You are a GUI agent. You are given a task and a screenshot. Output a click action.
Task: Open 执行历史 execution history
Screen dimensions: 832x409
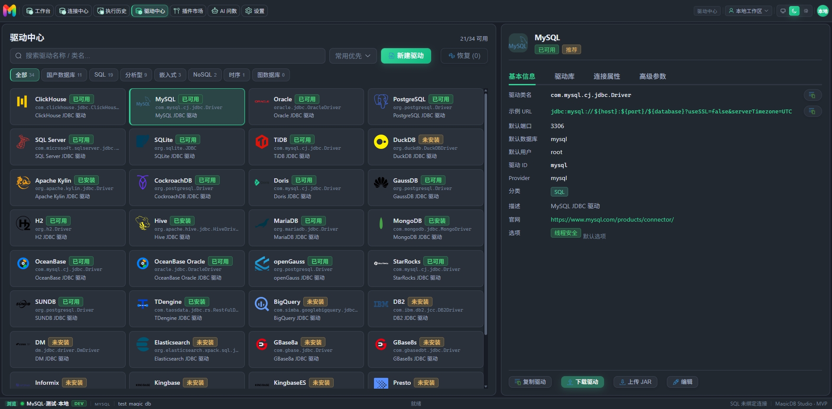[x=112, y=11]
